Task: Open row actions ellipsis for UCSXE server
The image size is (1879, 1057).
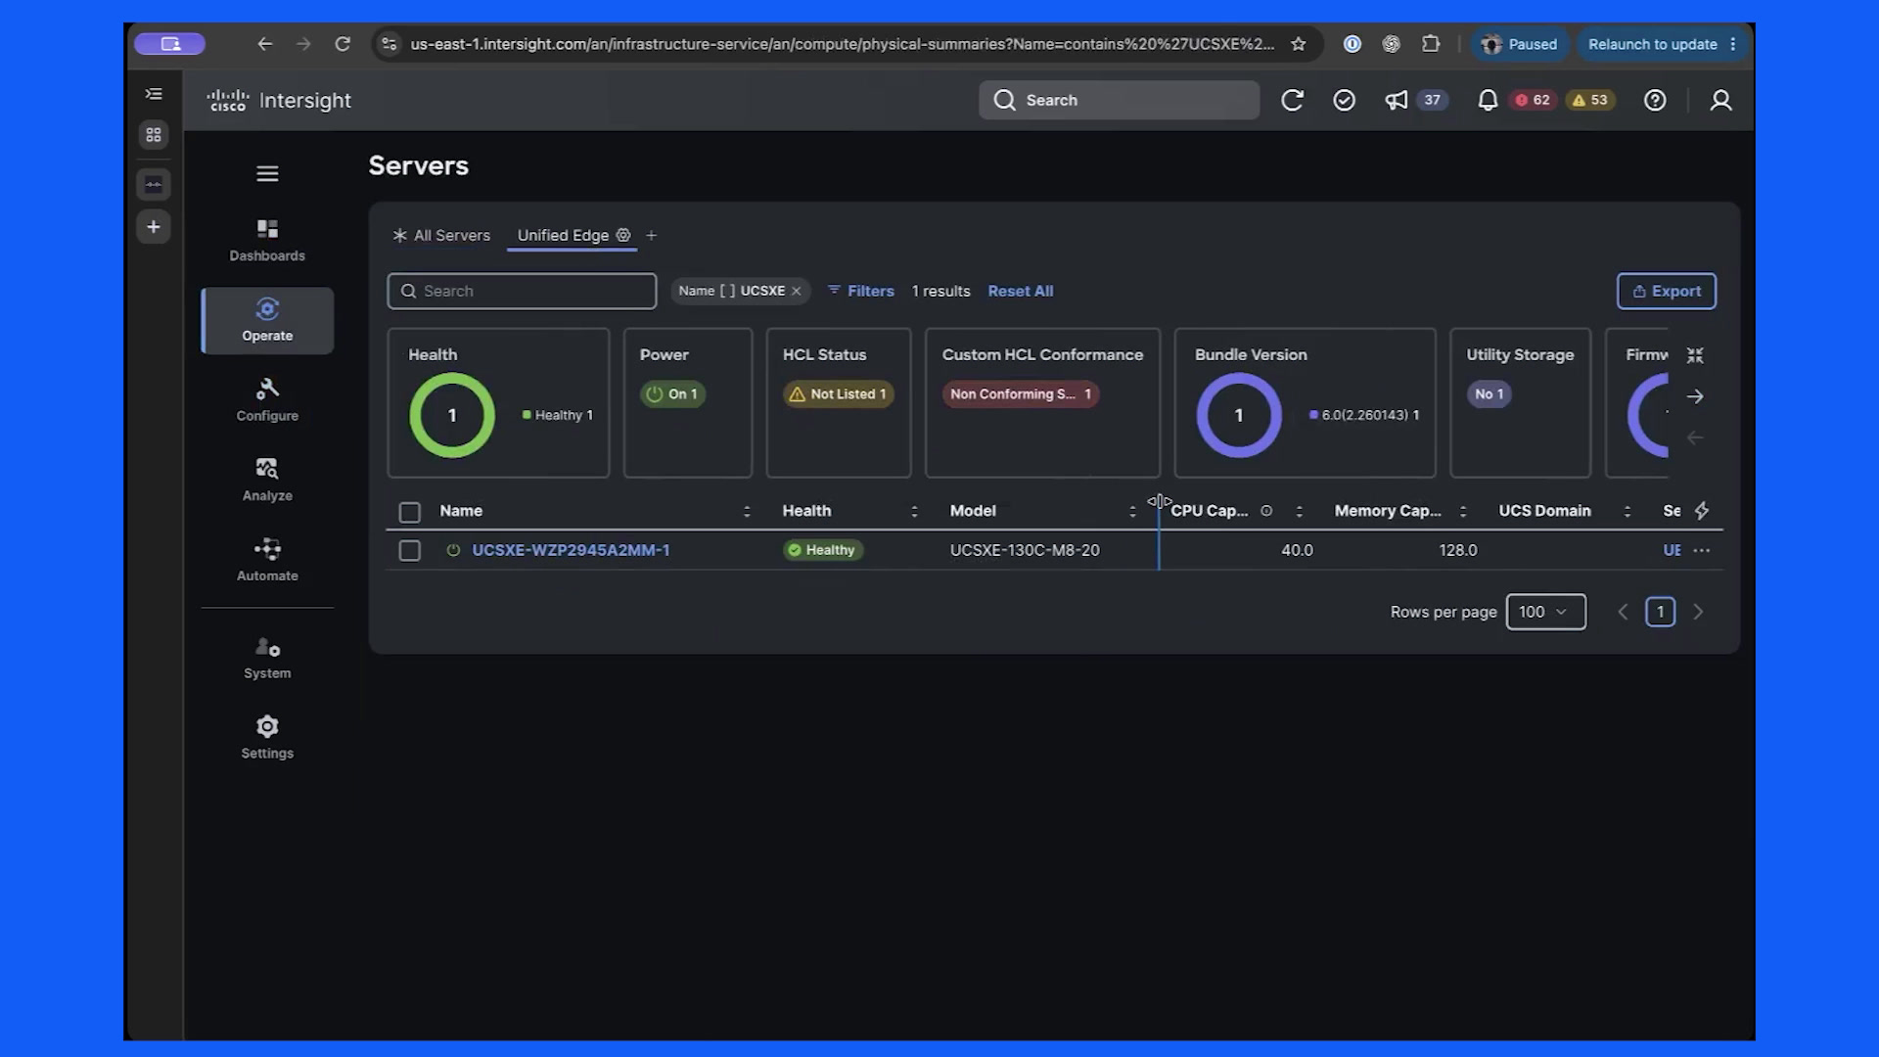Action: 1702,550
